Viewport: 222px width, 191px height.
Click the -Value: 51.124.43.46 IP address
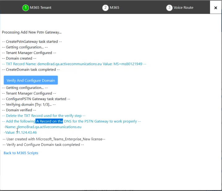coord(26,133)
